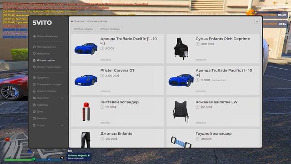
Task: Click the 5VITO logo
Action: click(x=42, y=23)
